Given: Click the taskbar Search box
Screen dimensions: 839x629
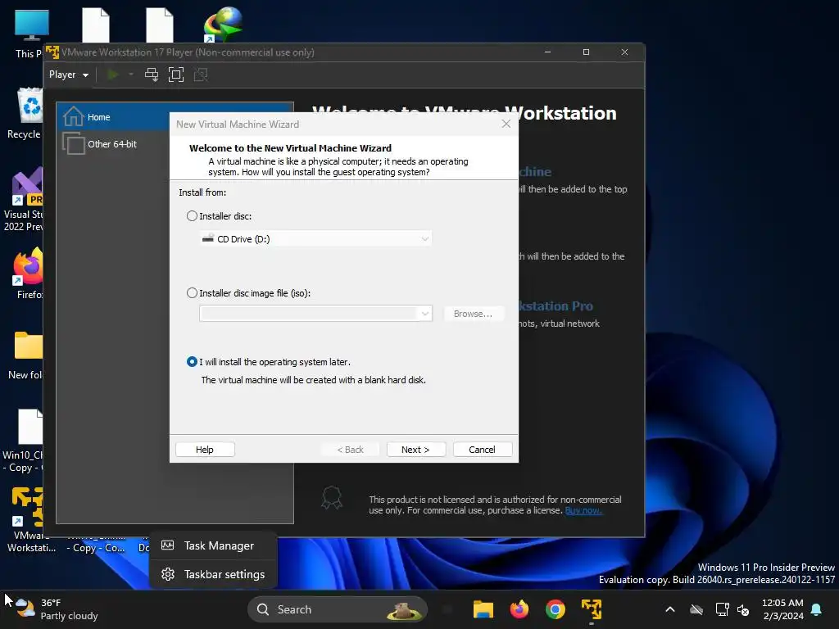Looking at the screenshot, I should (x=338, y=609).
